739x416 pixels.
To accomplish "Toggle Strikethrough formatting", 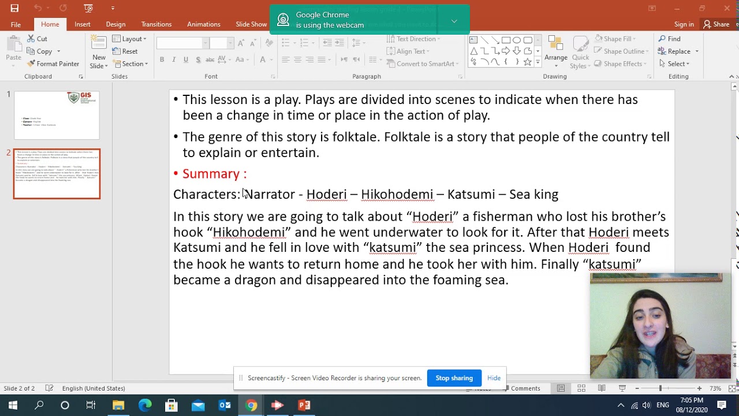I will [210, 60].
